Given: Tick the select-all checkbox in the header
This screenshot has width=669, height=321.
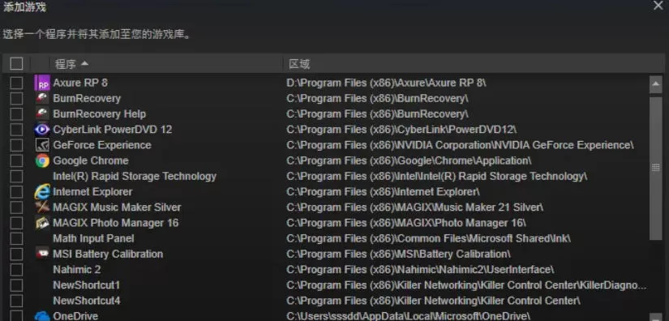Looking at the screenshot, I should 16,63.
